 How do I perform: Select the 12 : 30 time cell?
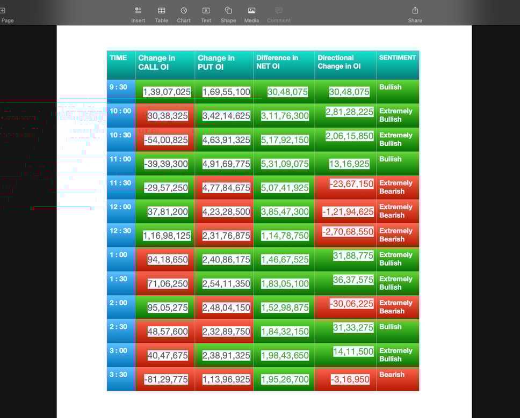pyautogui.click(x=121, y=235)
